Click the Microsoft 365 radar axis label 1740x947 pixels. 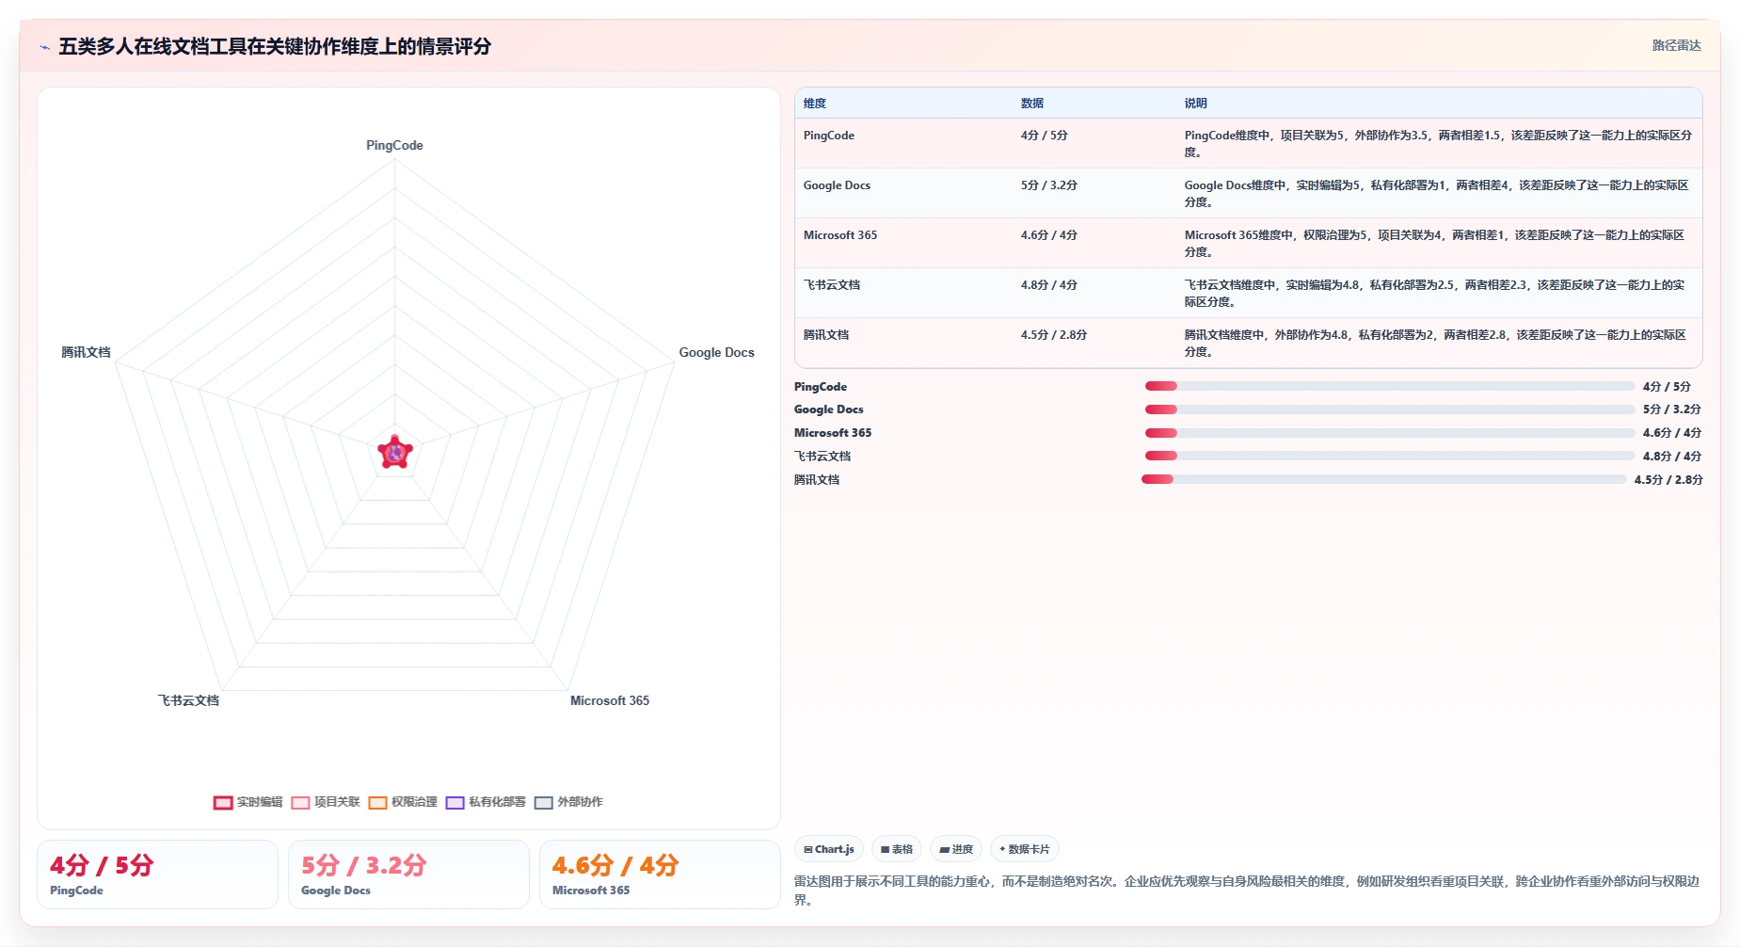coord(610,700)
